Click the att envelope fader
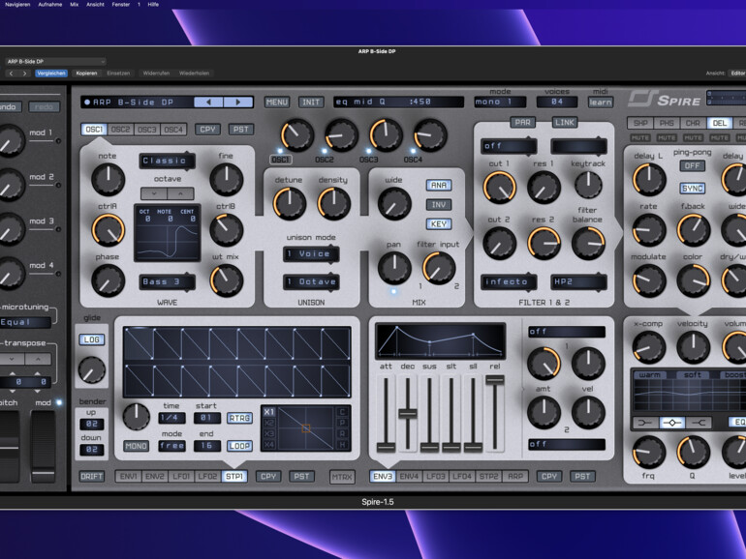Image resolution: width=746 pixels, height=559 pixels. point(386,445)
